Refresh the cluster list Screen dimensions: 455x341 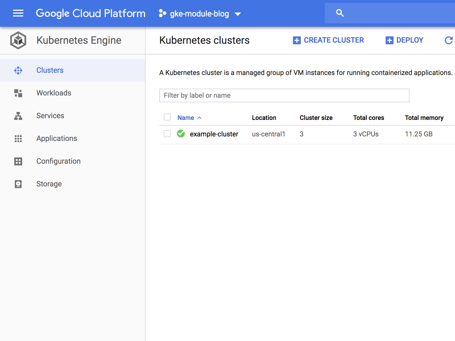449,40
